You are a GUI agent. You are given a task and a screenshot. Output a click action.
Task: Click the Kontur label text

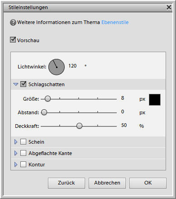[37, 165]
